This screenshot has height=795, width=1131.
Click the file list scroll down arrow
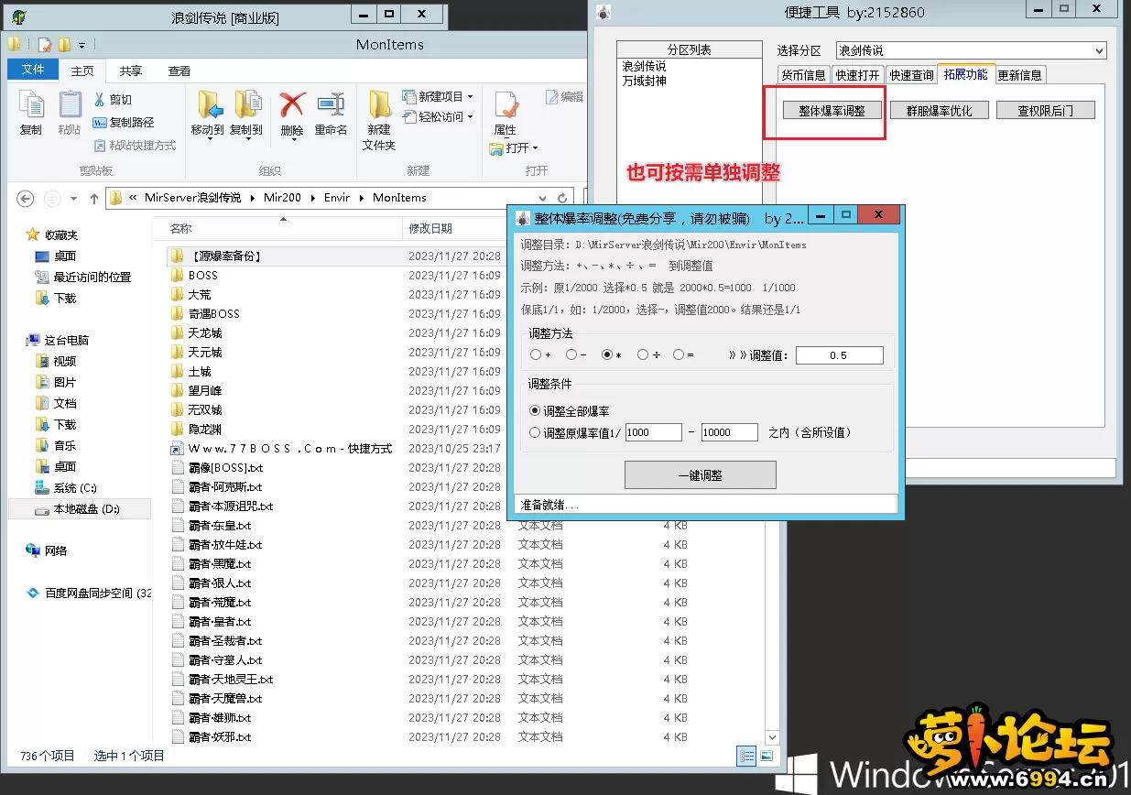(x=771, y=737)
